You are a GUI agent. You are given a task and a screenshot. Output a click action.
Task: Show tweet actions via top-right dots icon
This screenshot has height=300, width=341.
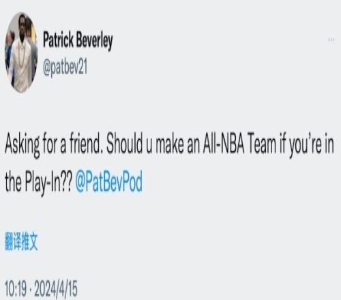pyautogui.click(x=331, y=40)
